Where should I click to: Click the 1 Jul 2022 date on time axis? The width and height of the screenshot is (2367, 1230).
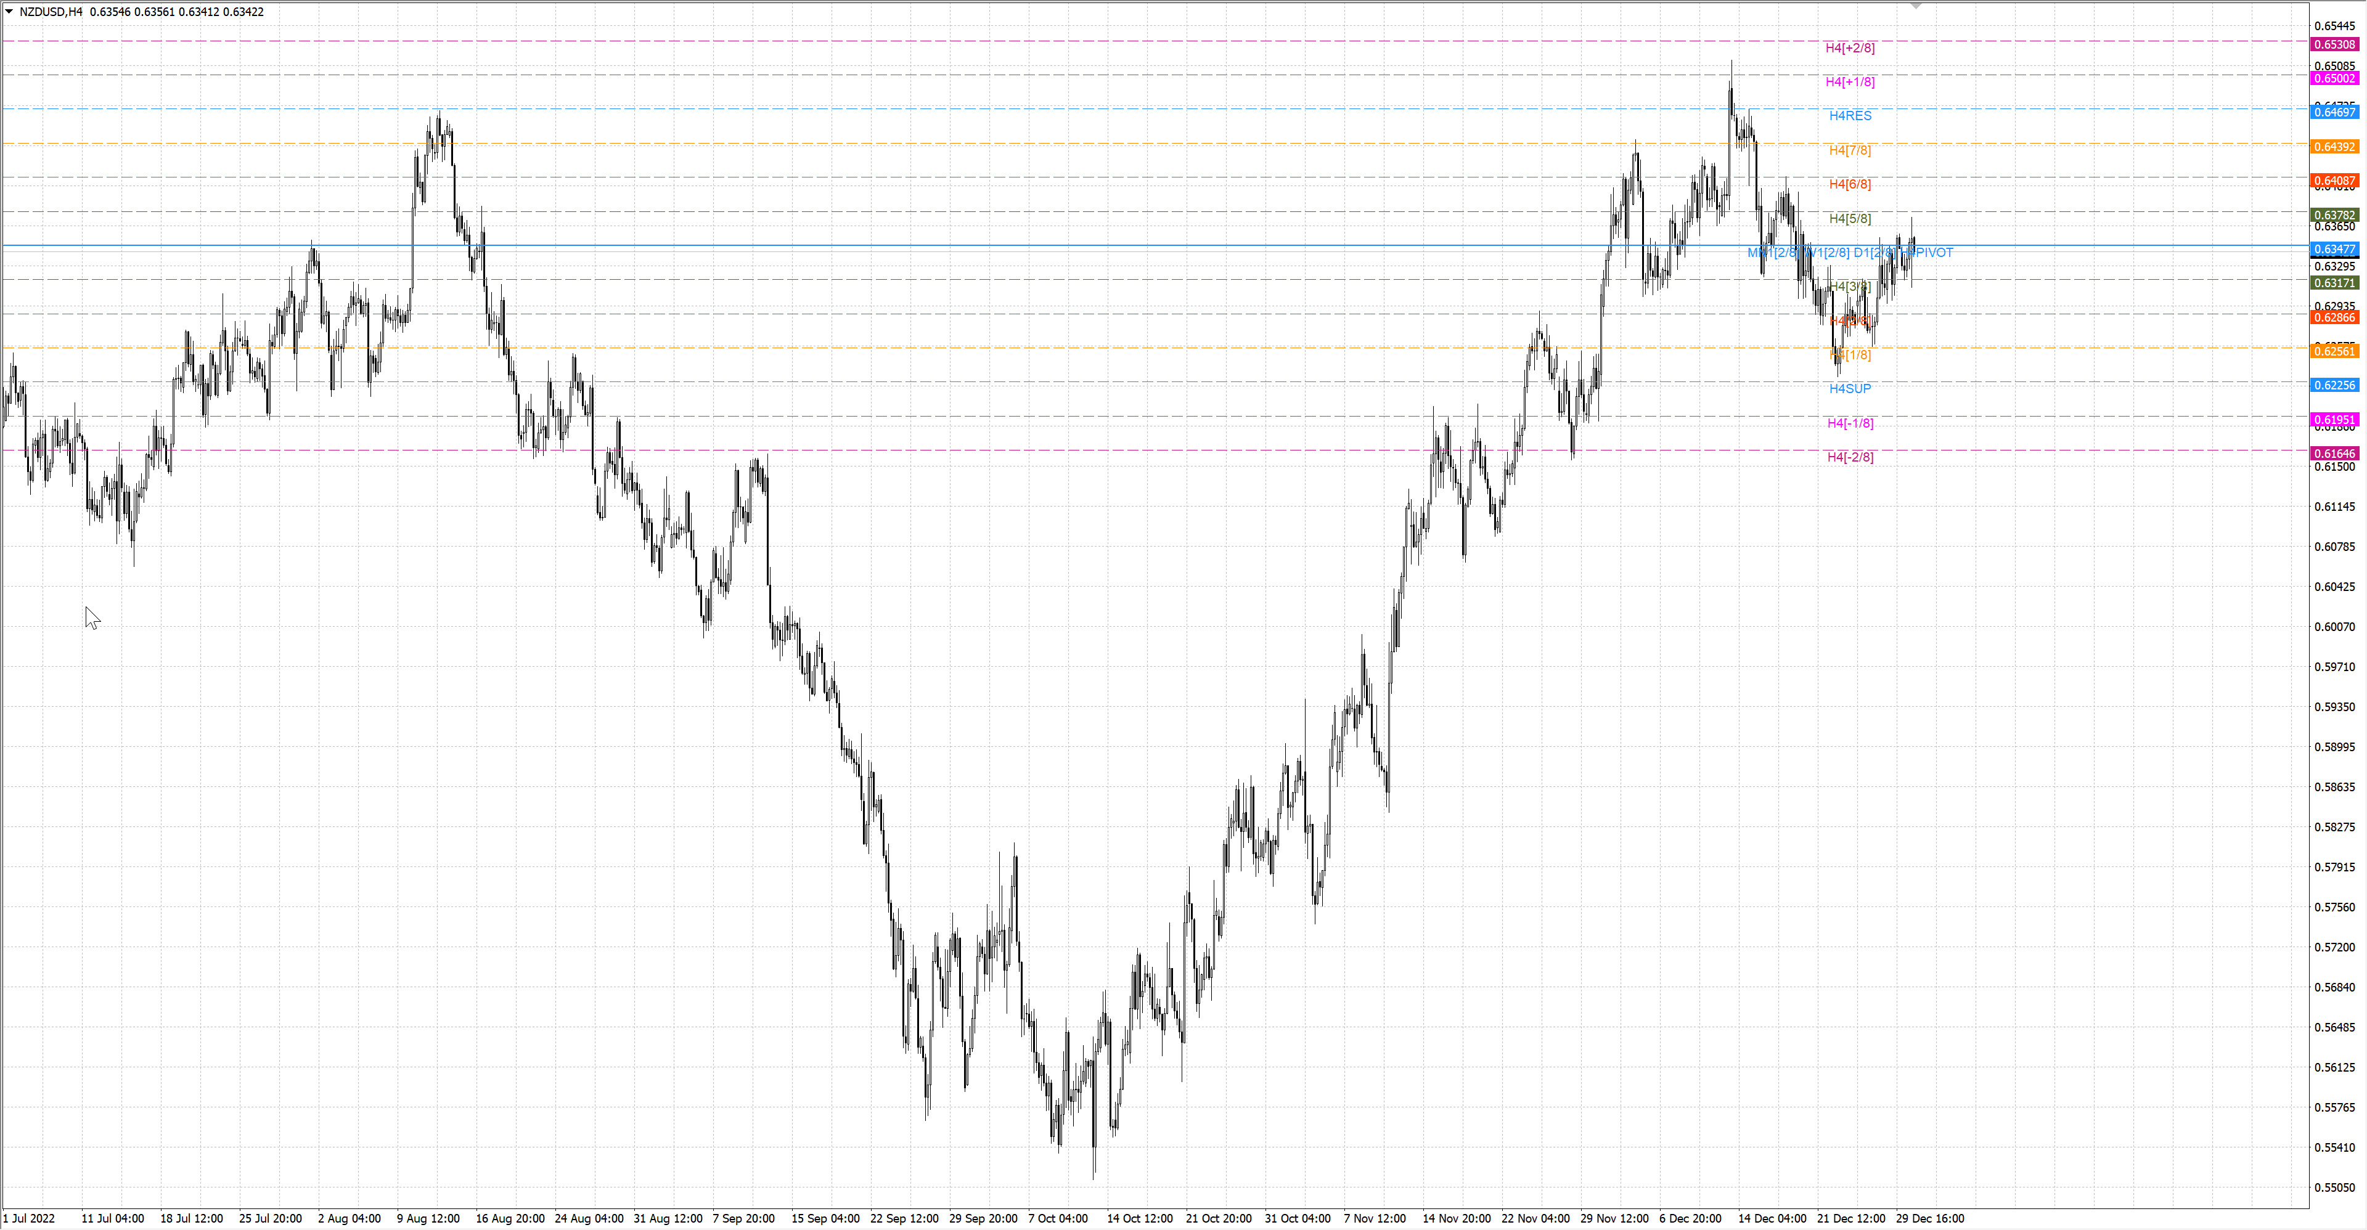coord(30,1218)
